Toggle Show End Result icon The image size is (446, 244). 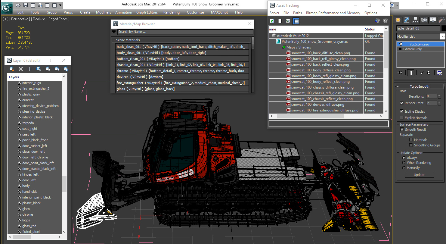click(411, 73)
